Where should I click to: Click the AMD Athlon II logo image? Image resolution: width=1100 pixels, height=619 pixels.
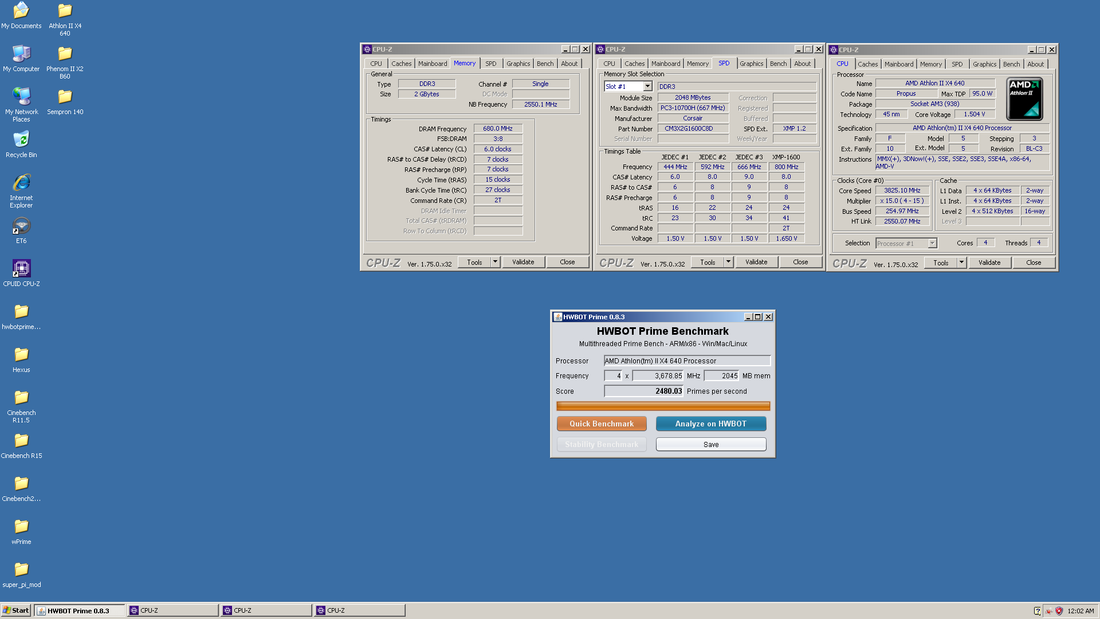point(1024,99)
